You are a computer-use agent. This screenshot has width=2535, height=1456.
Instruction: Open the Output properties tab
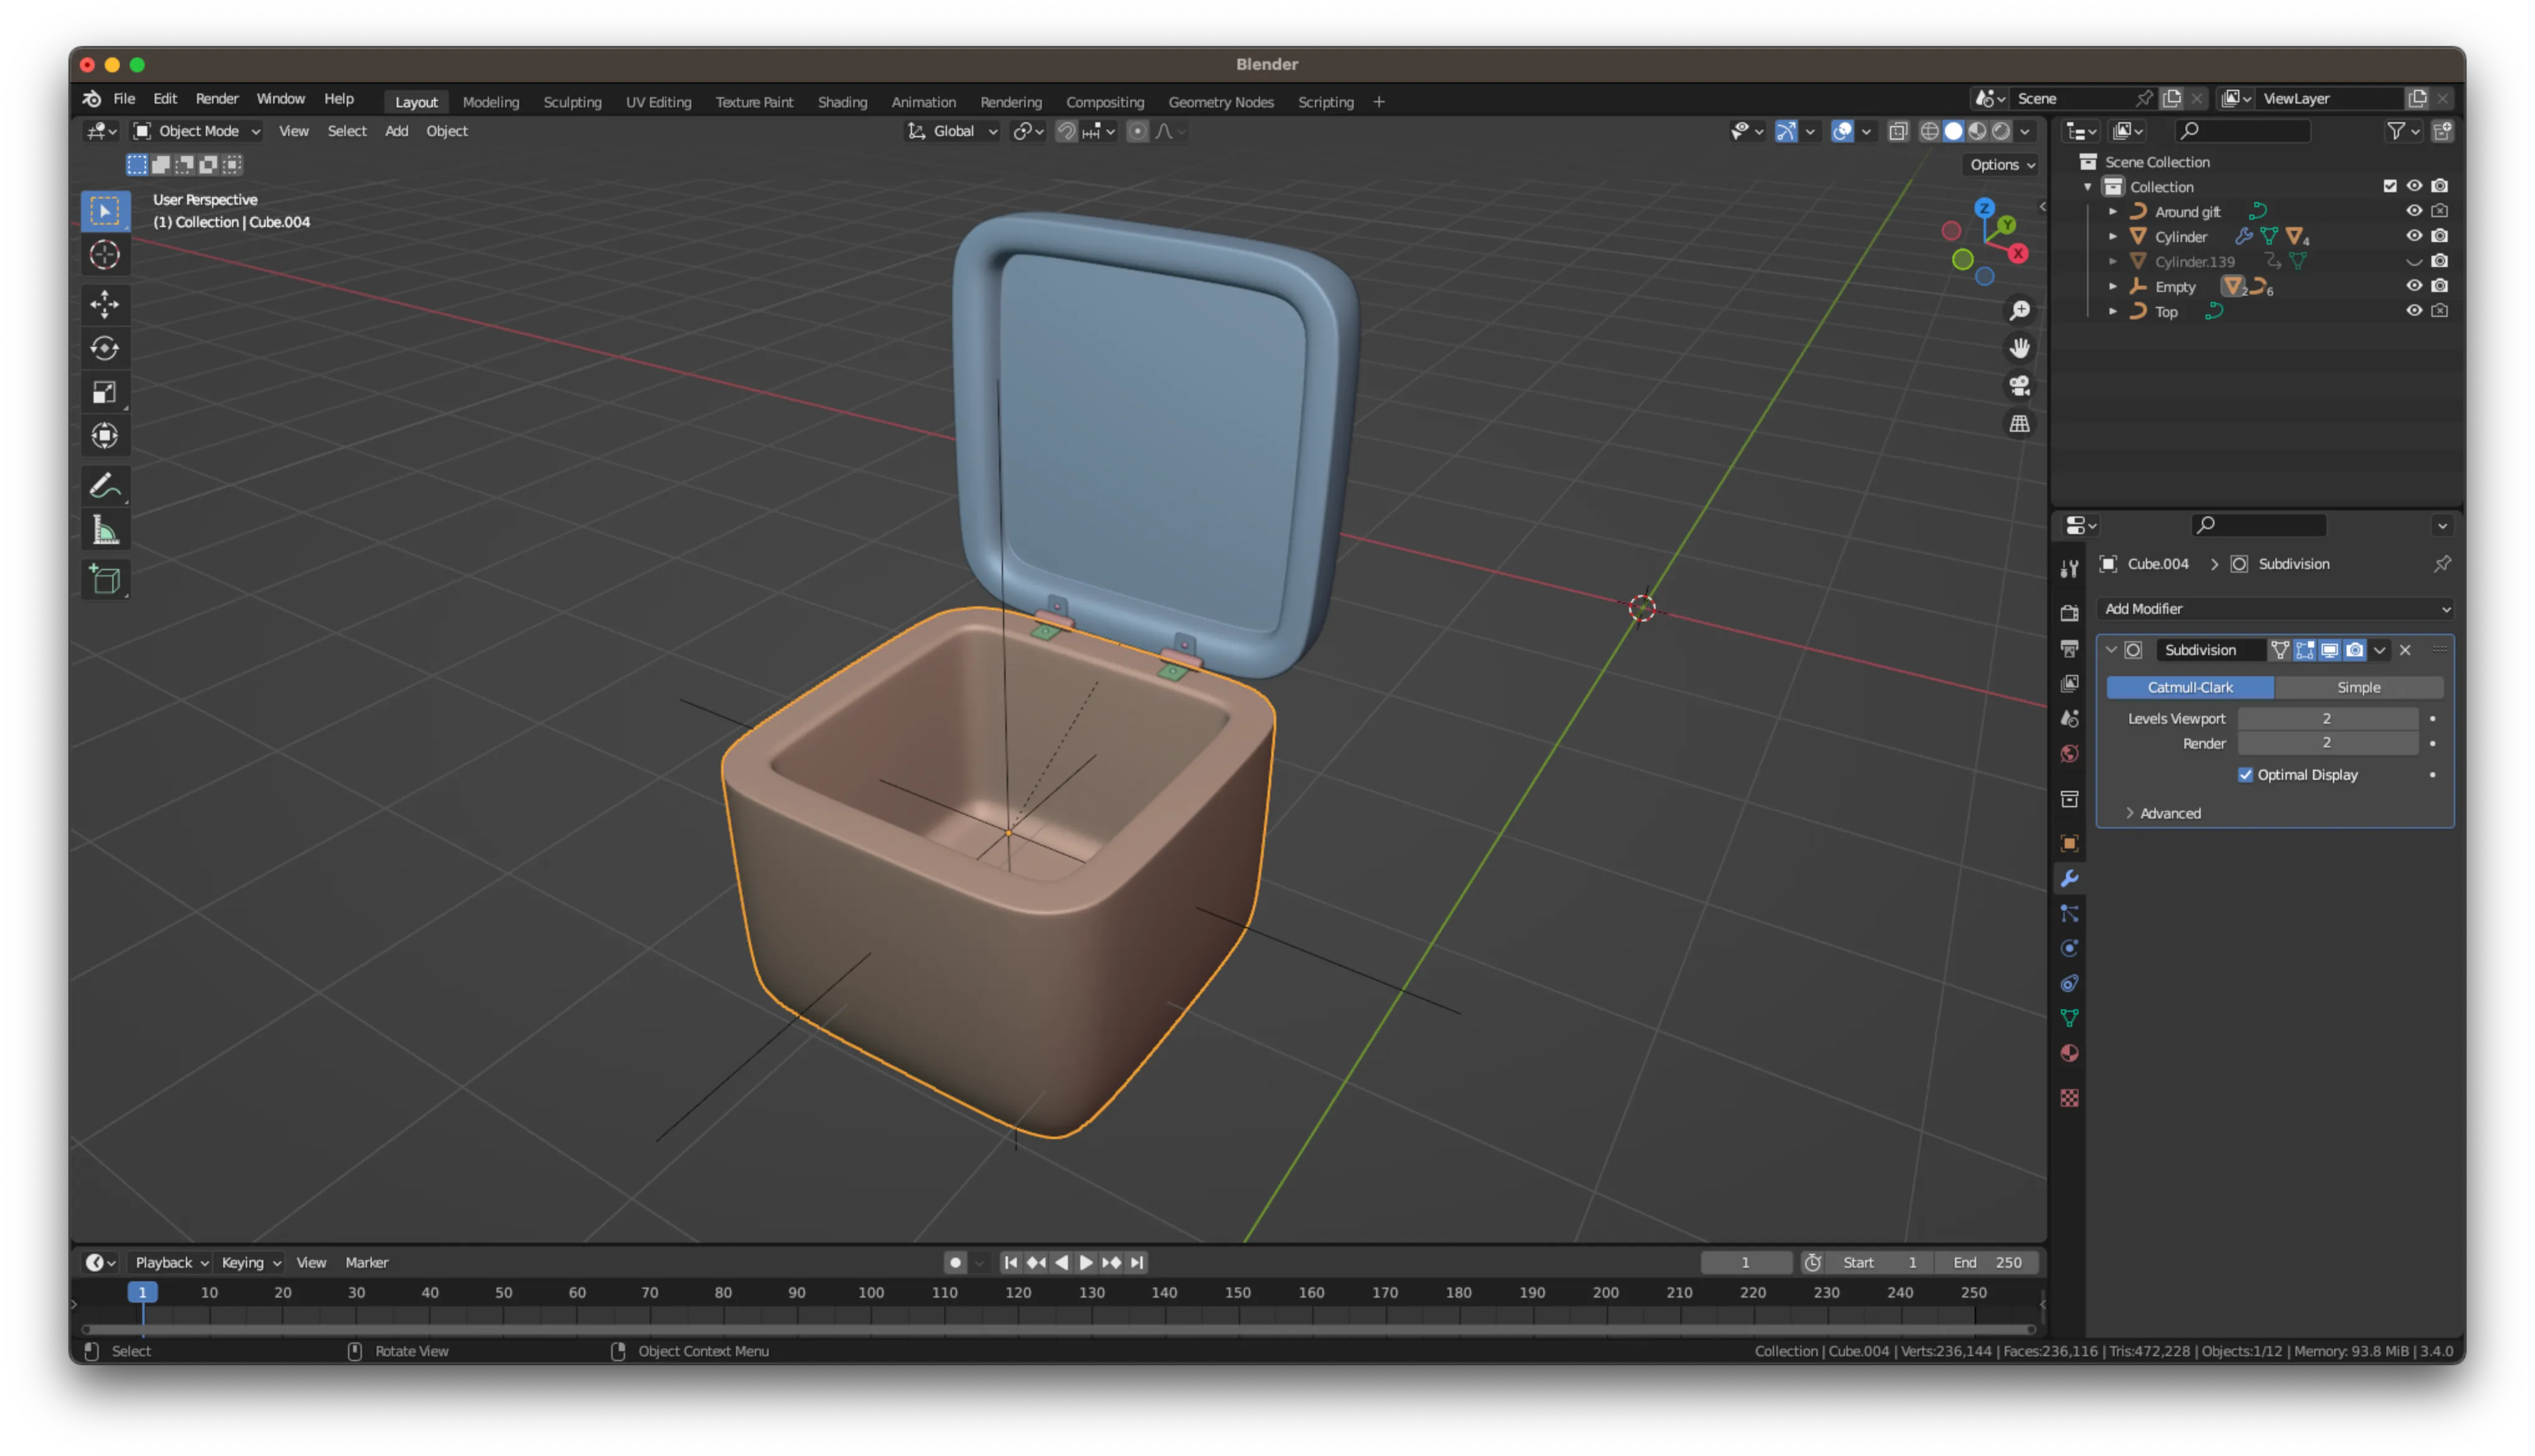(x=2069, y=649)
